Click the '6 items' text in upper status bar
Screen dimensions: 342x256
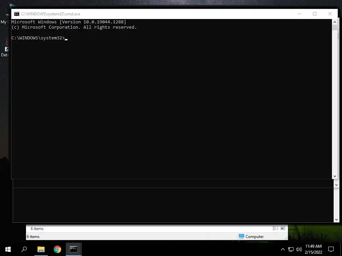37,229
